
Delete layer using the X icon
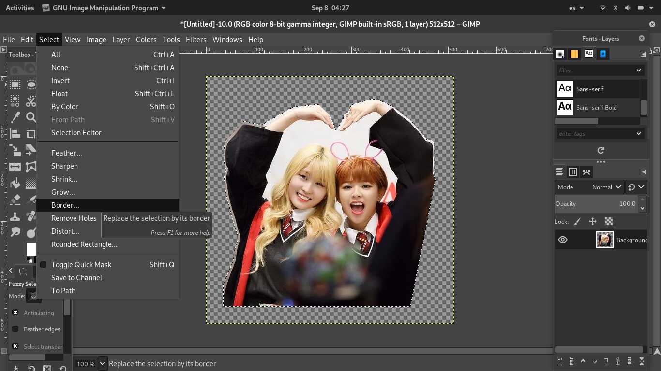[642, 361]
